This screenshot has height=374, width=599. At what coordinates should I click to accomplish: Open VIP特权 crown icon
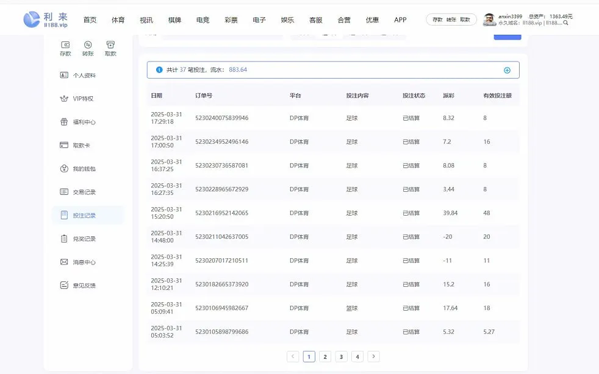click(64, 99)
